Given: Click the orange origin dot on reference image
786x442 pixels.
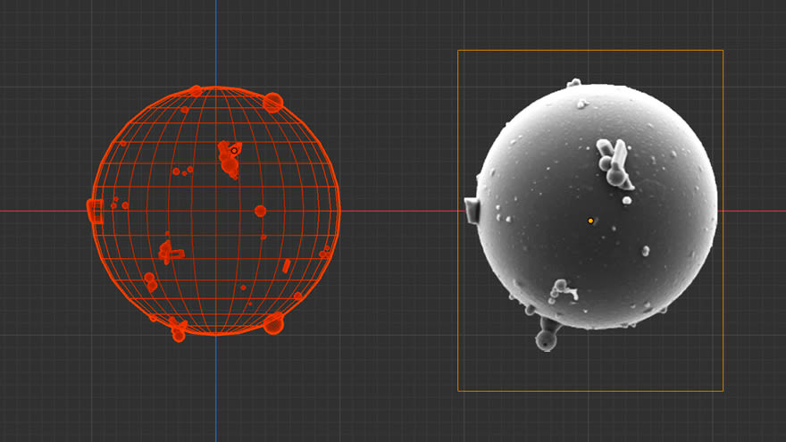Looking at the screenshot, I should (590, 220).
